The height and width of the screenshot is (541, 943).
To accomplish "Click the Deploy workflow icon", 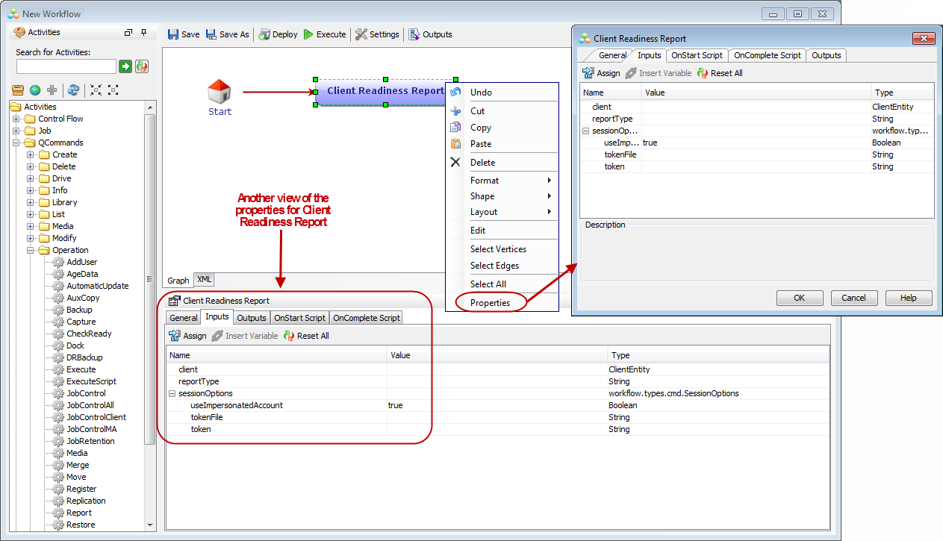I will (264, 34).
